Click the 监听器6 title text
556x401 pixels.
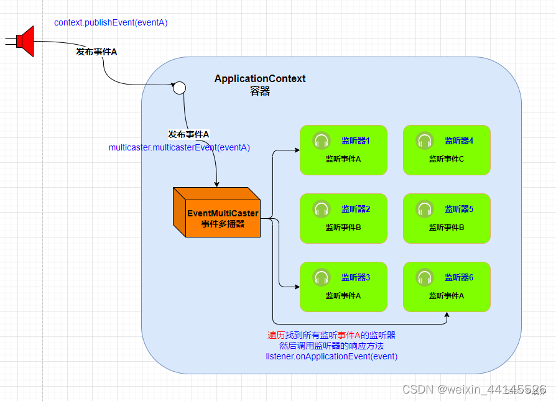459,278
